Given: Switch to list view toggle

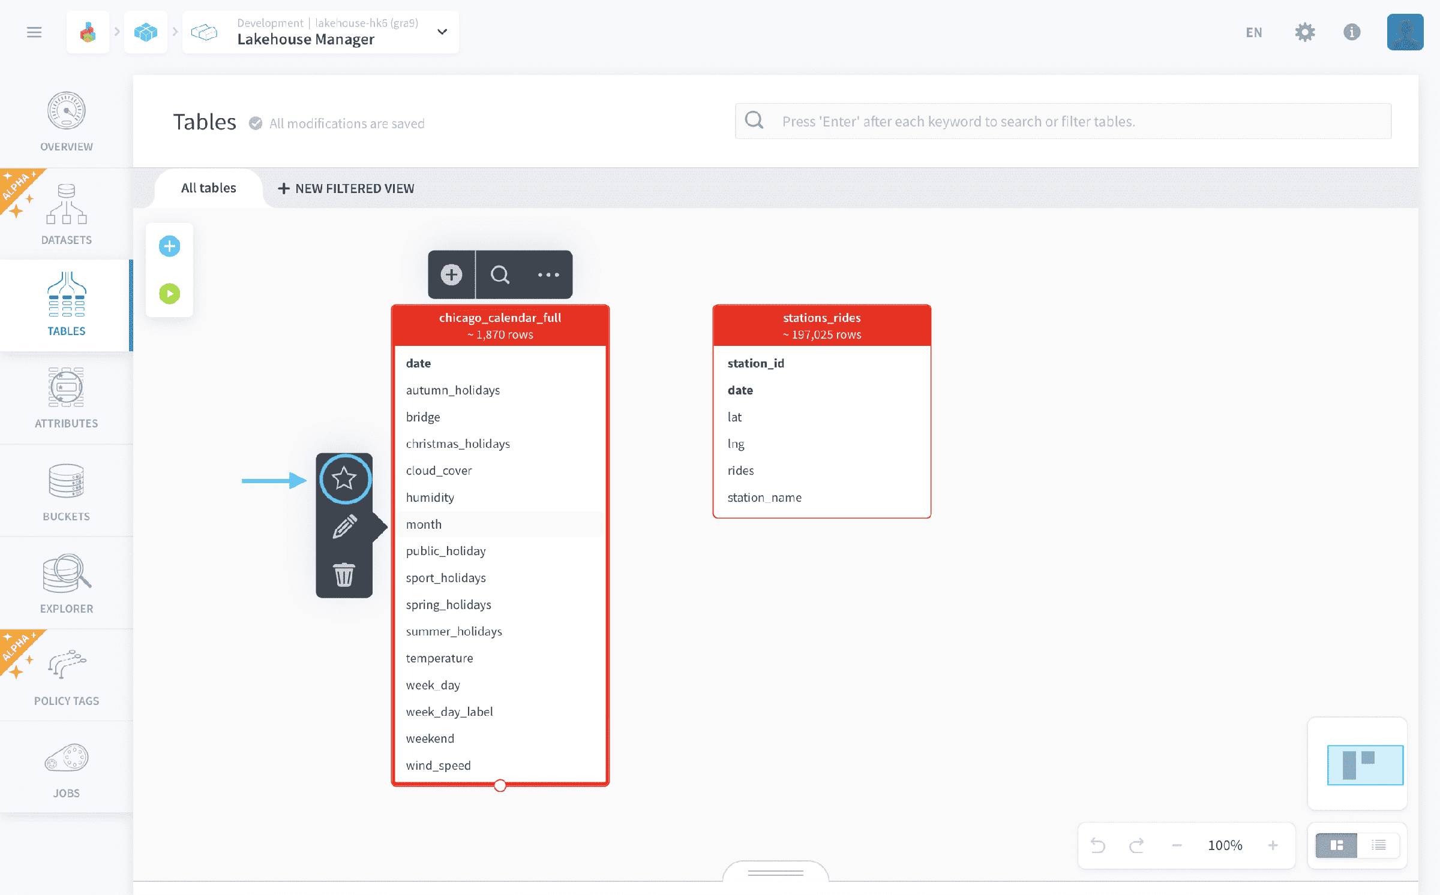Looking at the screenshot, I should [1379, 845].
